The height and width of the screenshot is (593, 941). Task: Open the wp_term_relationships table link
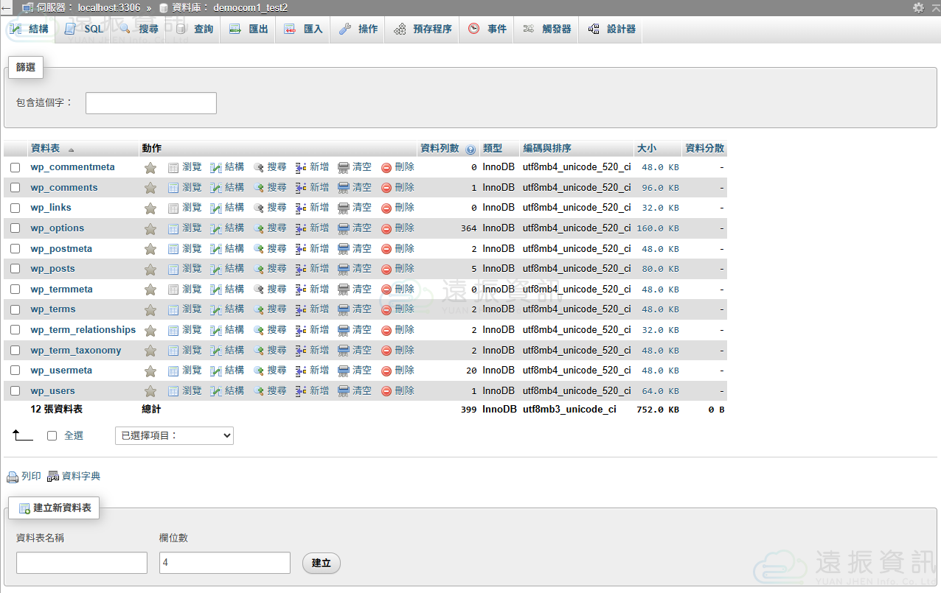tap(83, 330)
